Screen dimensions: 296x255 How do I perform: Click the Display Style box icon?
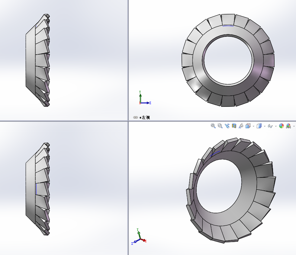(259, 126)
